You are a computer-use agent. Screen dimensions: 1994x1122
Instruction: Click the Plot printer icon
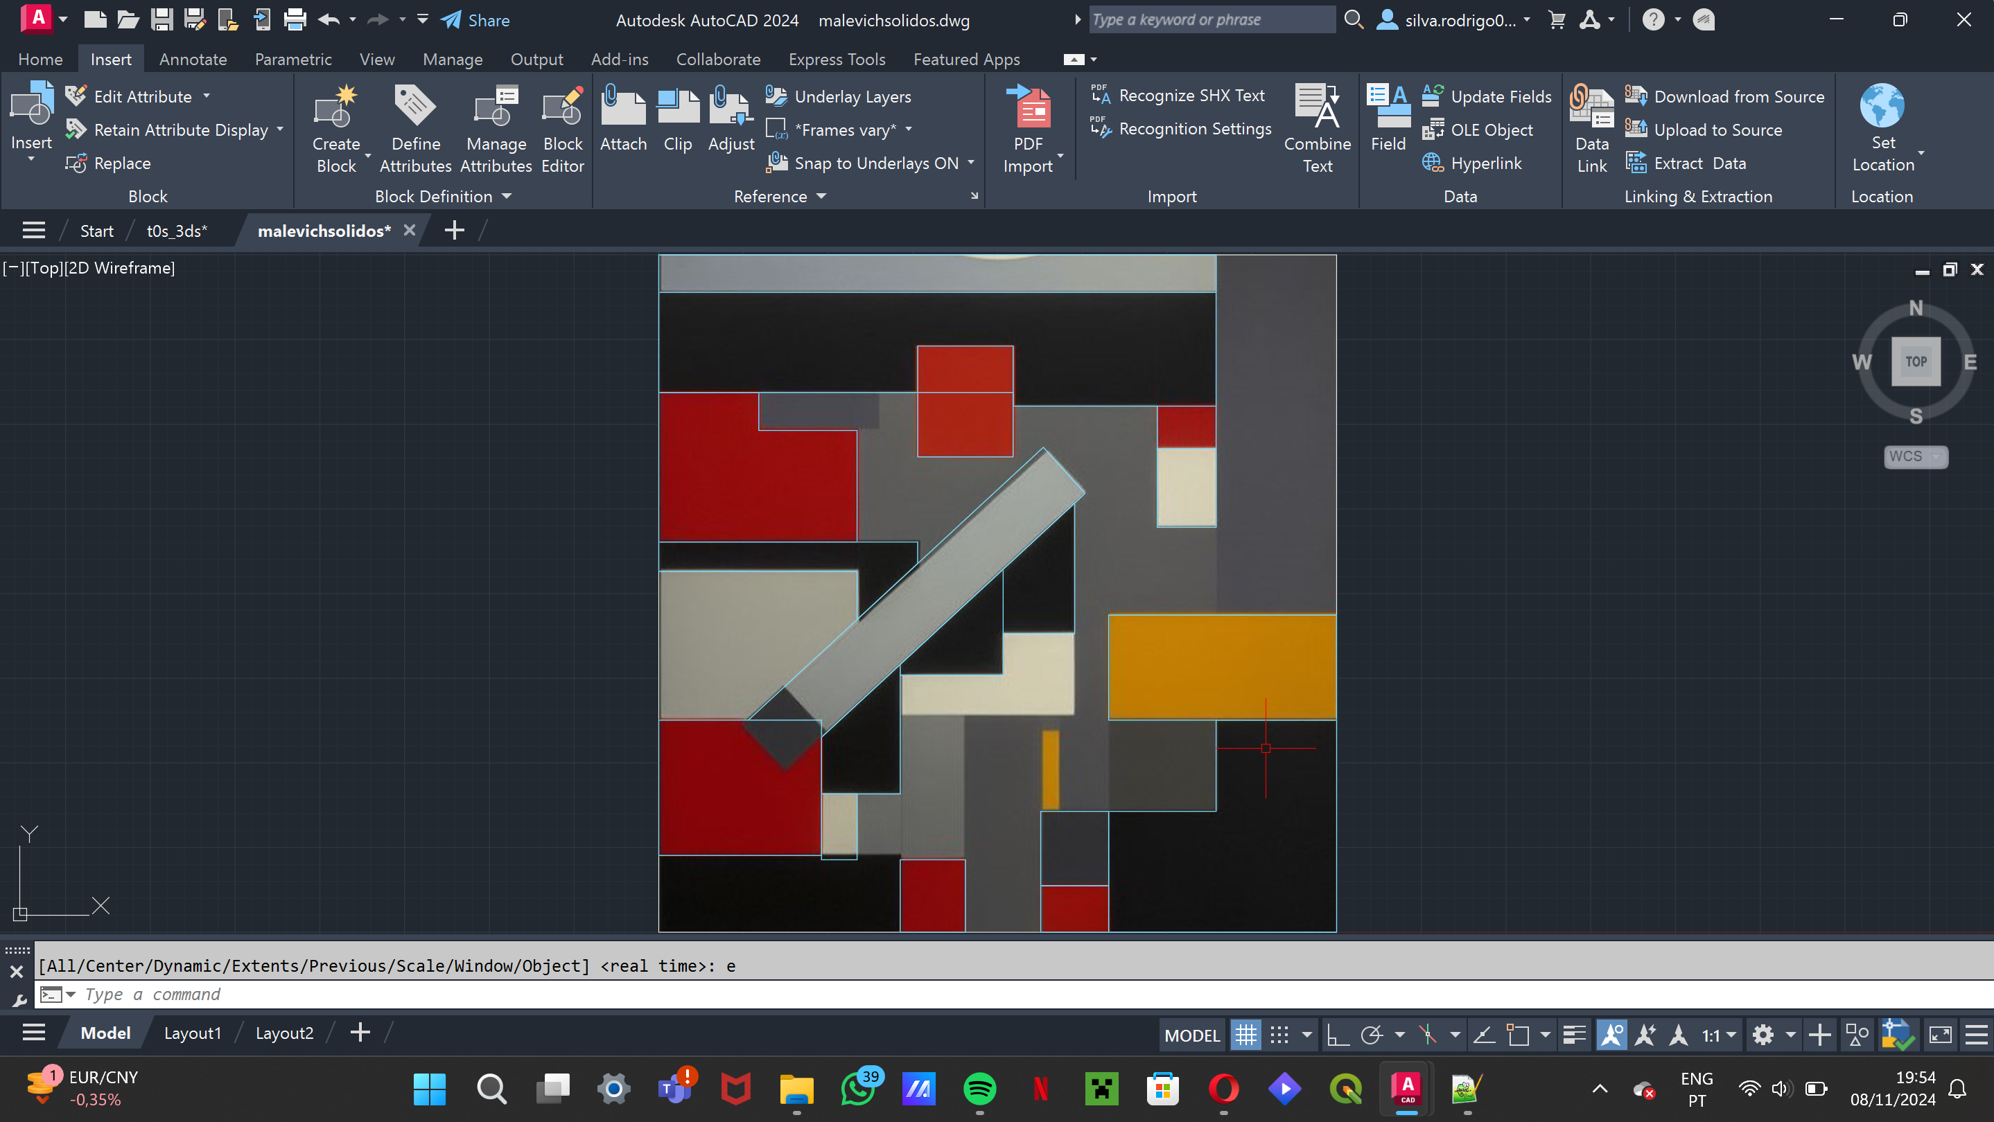click(294, 19)
